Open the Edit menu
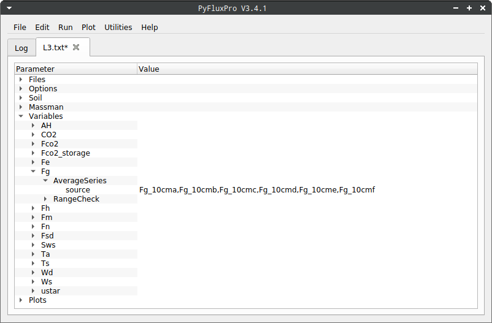 coord(42,28)
